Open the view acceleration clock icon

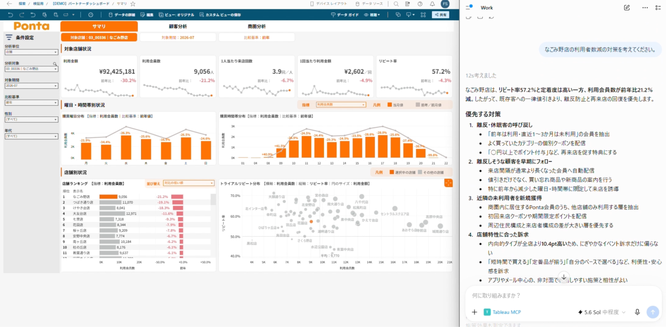point(91,15)
